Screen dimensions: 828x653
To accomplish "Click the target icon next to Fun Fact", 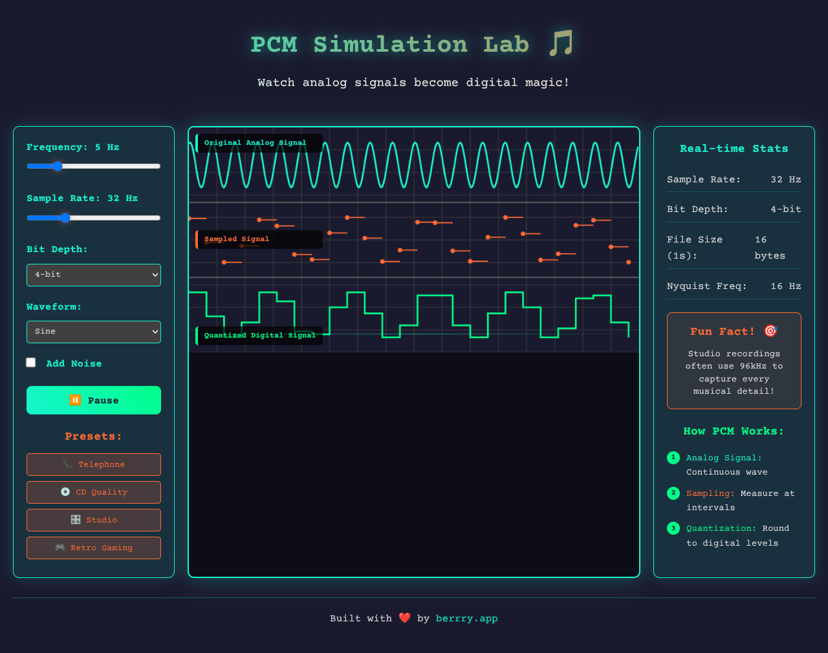I will click(x=770, y=331).
